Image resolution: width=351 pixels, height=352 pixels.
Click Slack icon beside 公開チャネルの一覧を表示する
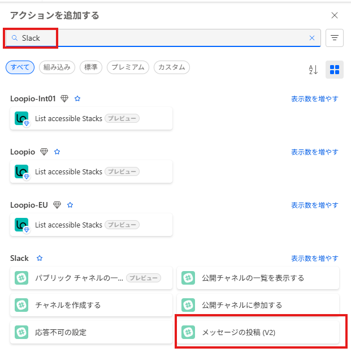188,278
